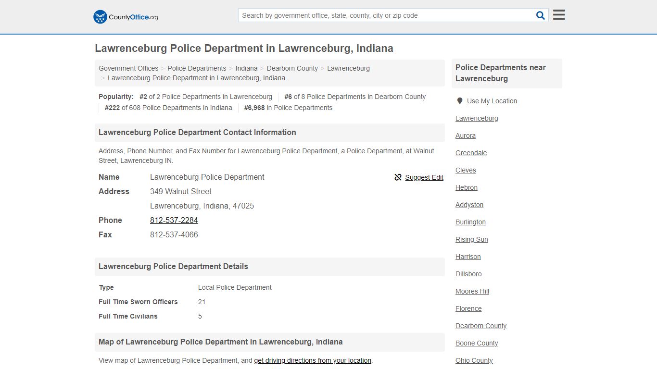This screenshot has width=657, height=369.
Task: Select Hebron in the sidebar
Action: [x=467, y=187]
